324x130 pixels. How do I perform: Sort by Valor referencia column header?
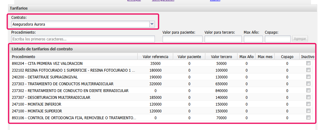(x=156, y=57)
